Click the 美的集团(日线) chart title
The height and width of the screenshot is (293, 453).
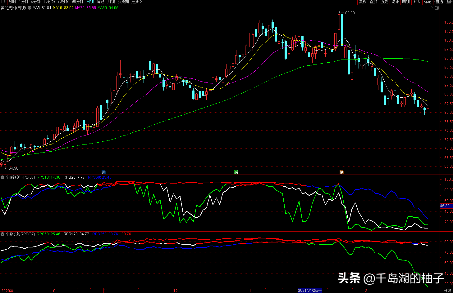click(x=13, y=8)
